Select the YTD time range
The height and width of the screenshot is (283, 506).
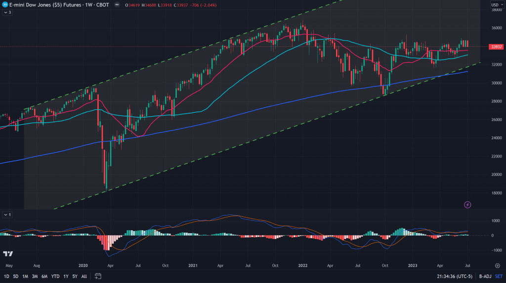54,277
